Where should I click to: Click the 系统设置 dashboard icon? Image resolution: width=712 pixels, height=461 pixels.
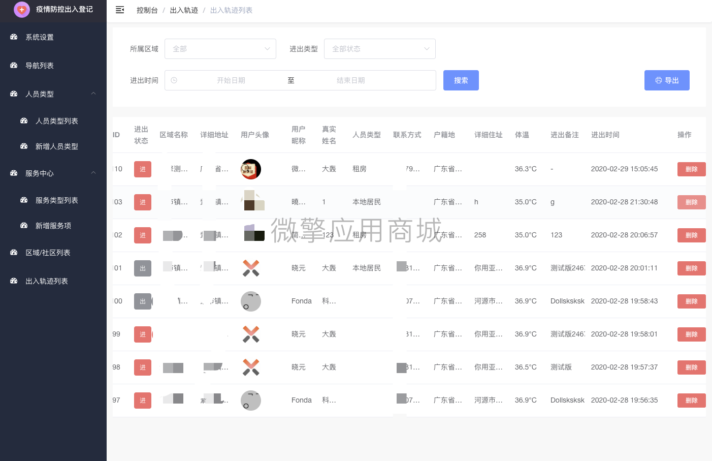[14, 37]
